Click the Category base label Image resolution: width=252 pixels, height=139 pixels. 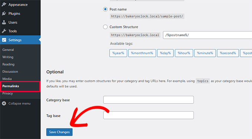pos(58,100)
